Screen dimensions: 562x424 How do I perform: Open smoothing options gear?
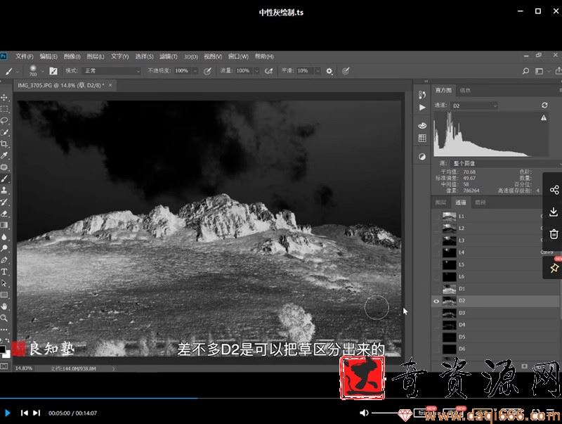pyautogui.click(x=329, y=71)
